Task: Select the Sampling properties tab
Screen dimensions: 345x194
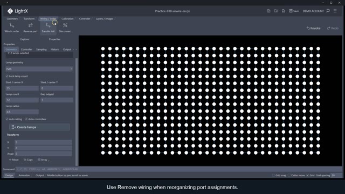Action: point(42,50)
